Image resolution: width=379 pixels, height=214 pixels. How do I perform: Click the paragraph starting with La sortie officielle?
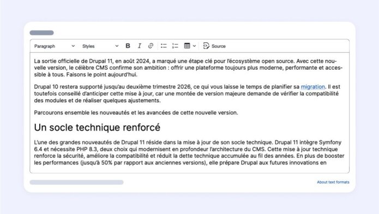188,68
